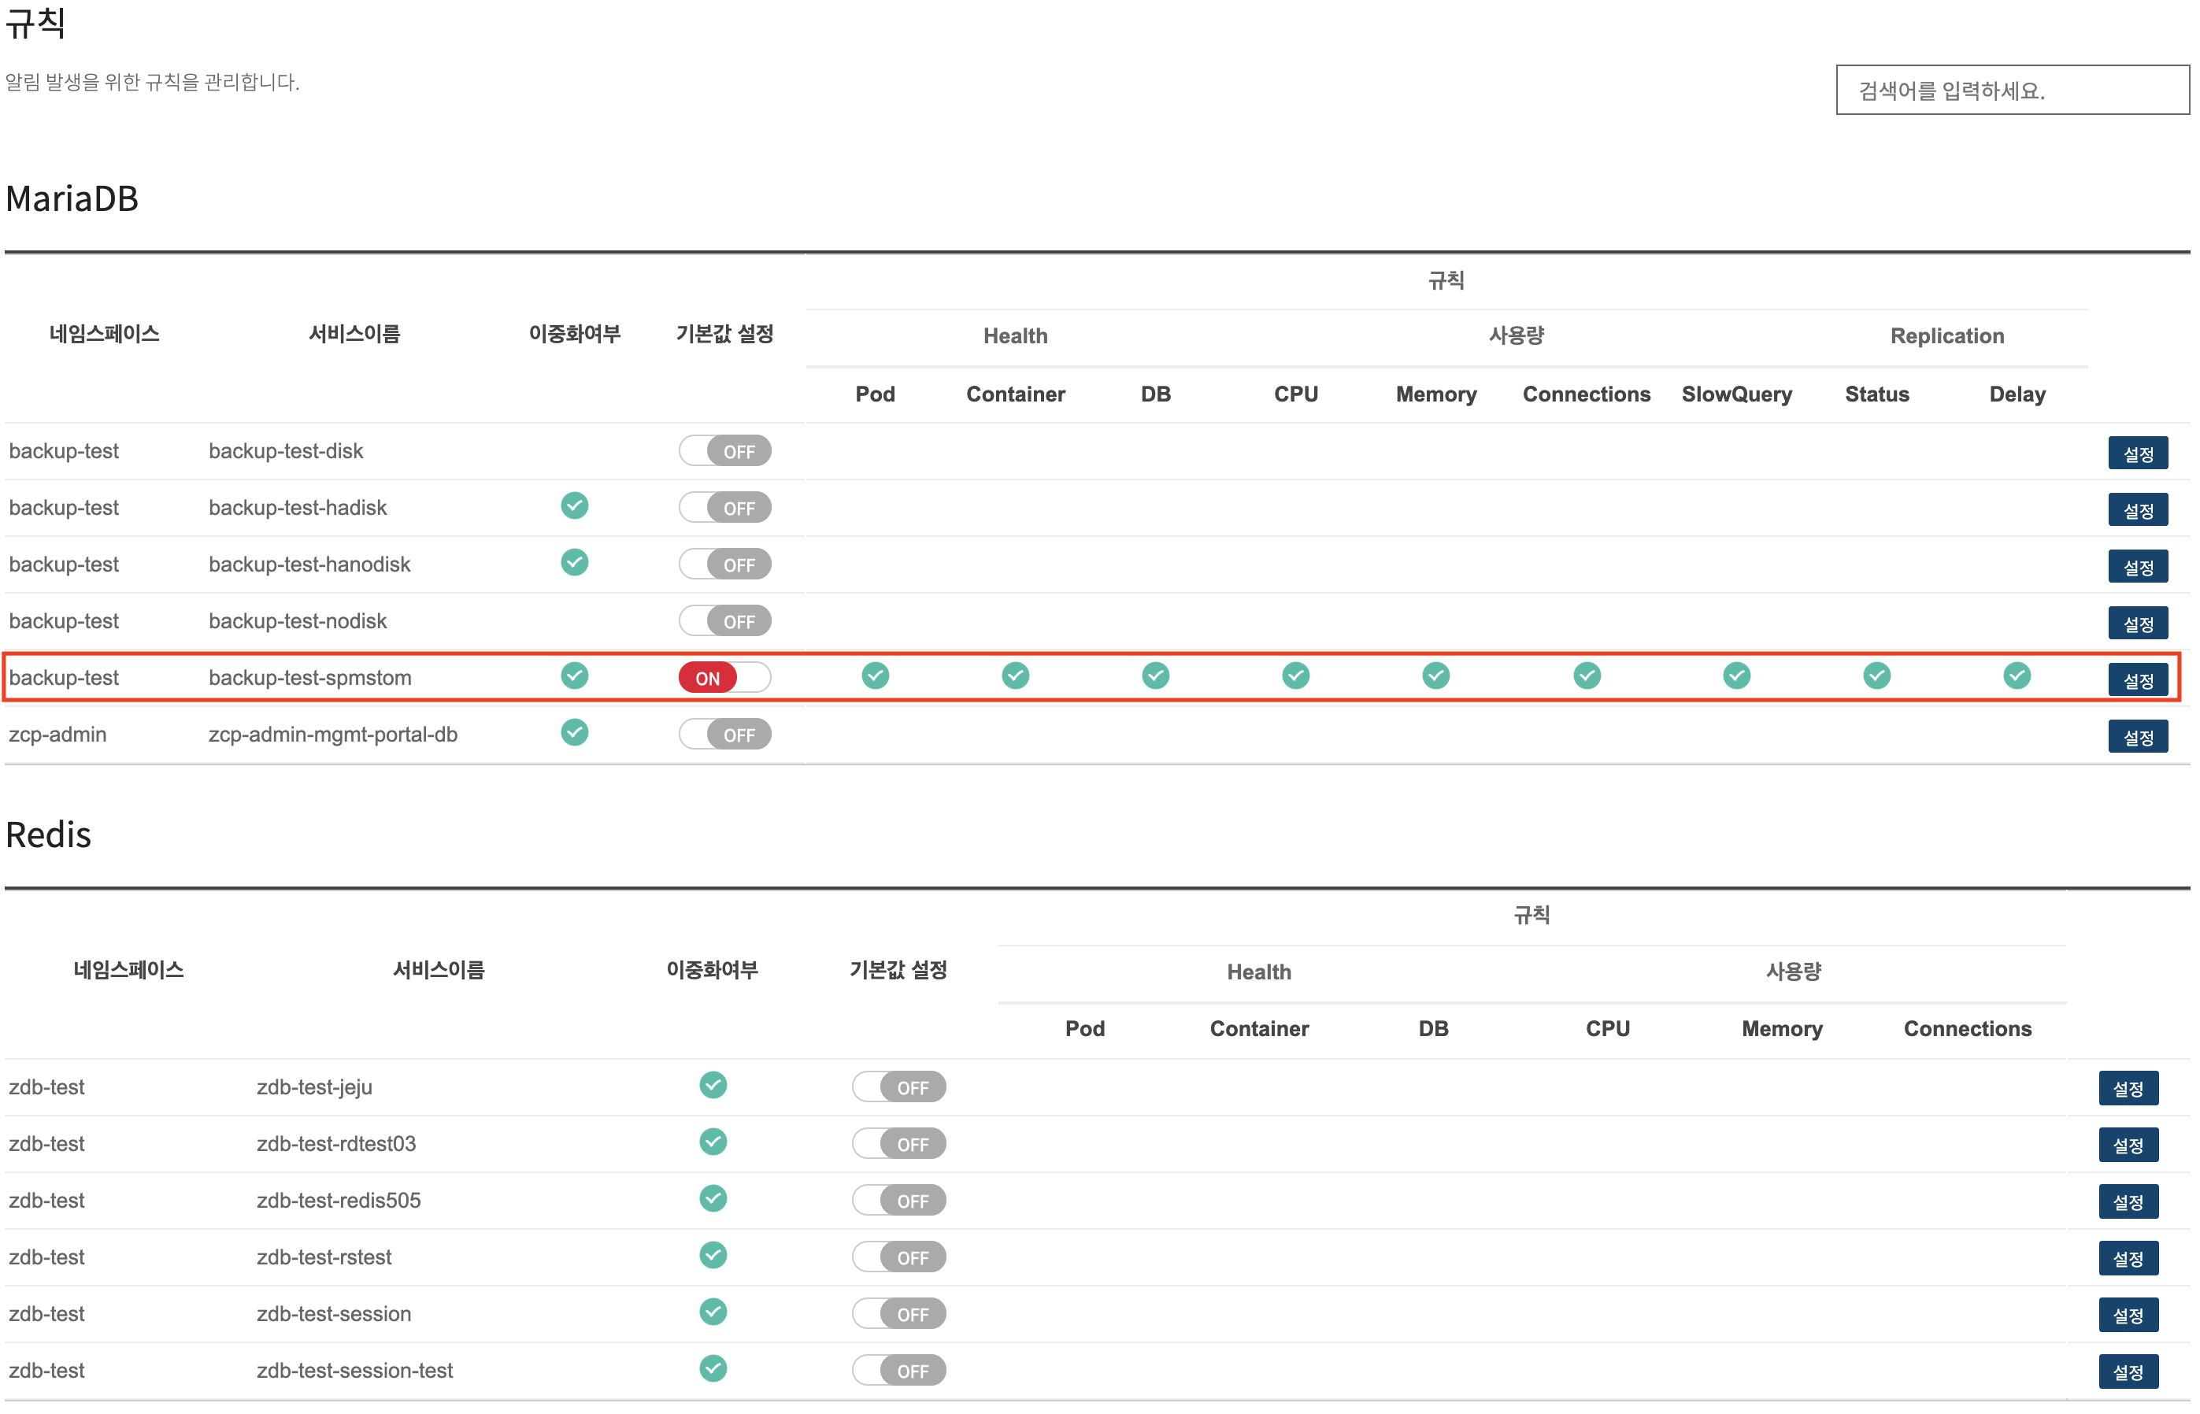Switch on default toggle for zdb-test-session-test
This screenshot has width=2200, height=1414.
click(898, 1371)
